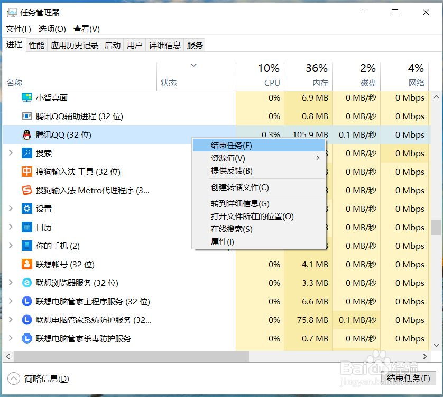This screenshot has height=397, width=443.
Task: Choose 在线搜索(S) in context menu
Action: (x=259, y=229)
